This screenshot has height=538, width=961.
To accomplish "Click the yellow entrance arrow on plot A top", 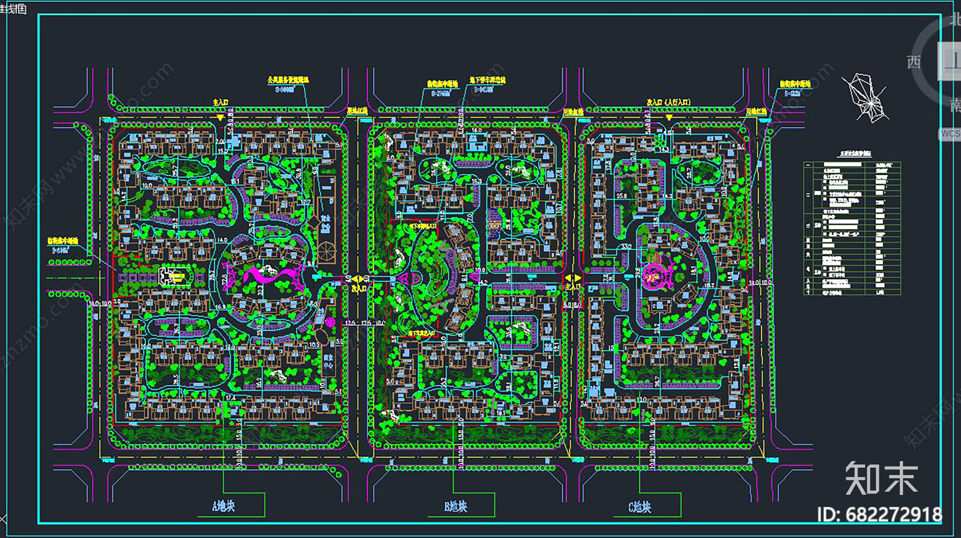I will click(220, 118).
